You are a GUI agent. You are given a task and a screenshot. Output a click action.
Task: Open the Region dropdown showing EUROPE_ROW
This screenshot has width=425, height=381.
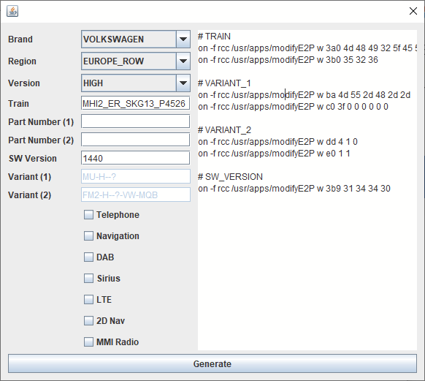[x=136, y=61]
